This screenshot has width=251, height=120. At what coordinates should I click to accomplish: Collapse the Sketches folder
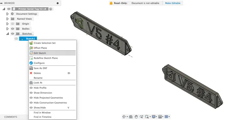(7, 34)
